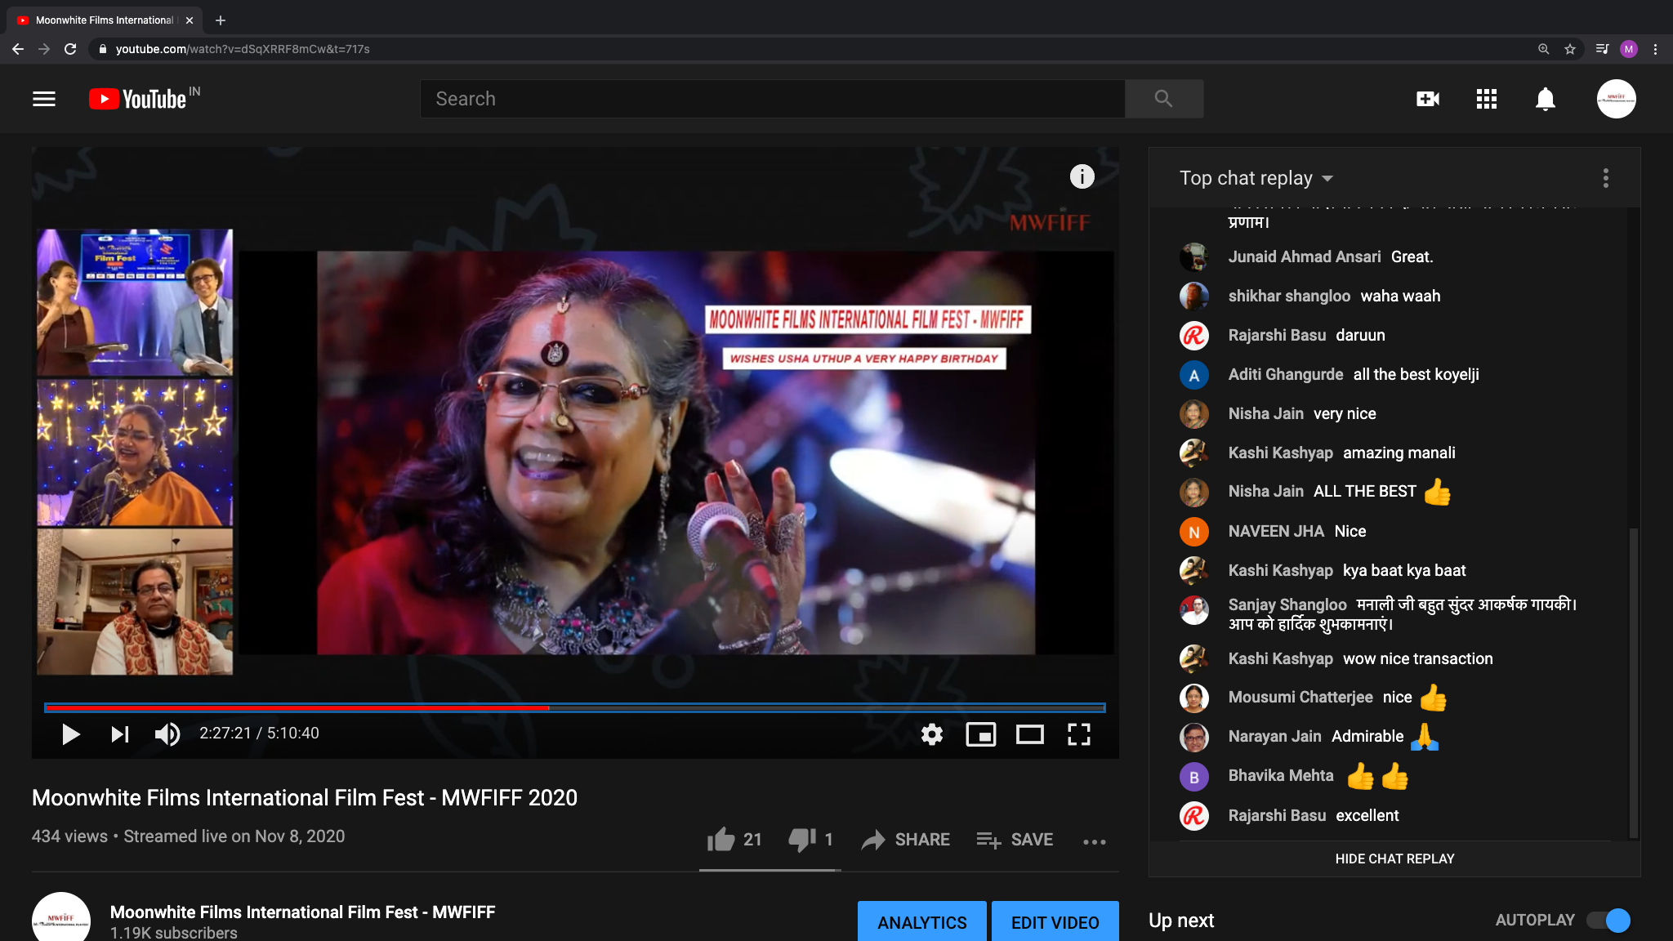This screenshot has width=1673, height=941.
Task: Mute the video volume
Action: [167, 734]
